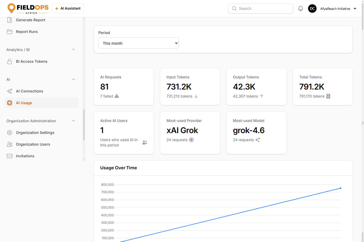This screenshot has width=364, height=242.
Task: Click the FieldOps Africa logo
Action: [28, 8]
